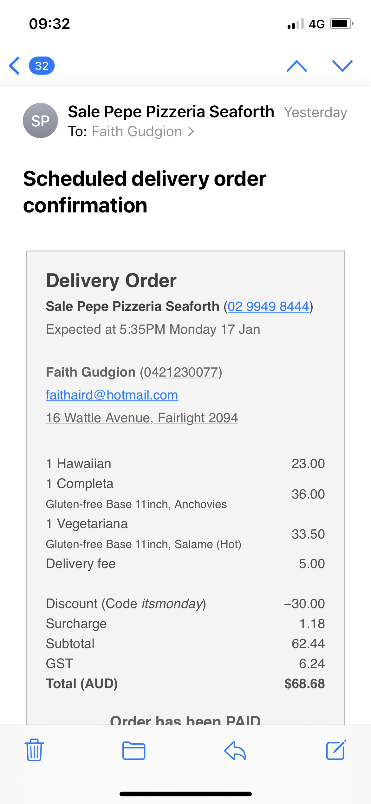This screenshot has height=804, width=371.
Task: Tap the Expected at 5:35PM Monday date
Action: pyautogui.click(x=153, y=329)
